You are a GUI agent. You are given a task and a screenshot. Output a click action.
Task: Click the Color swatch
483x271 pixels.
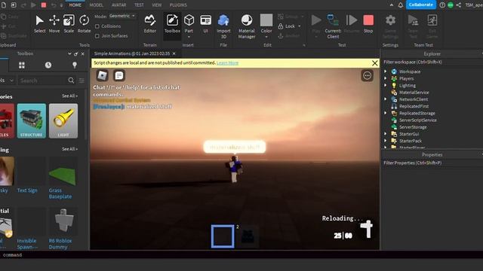[266, 20]
